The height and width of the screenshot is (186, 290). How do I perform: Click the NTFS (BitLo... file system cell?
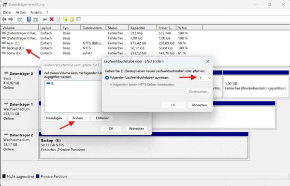click(x=92, y=43)
